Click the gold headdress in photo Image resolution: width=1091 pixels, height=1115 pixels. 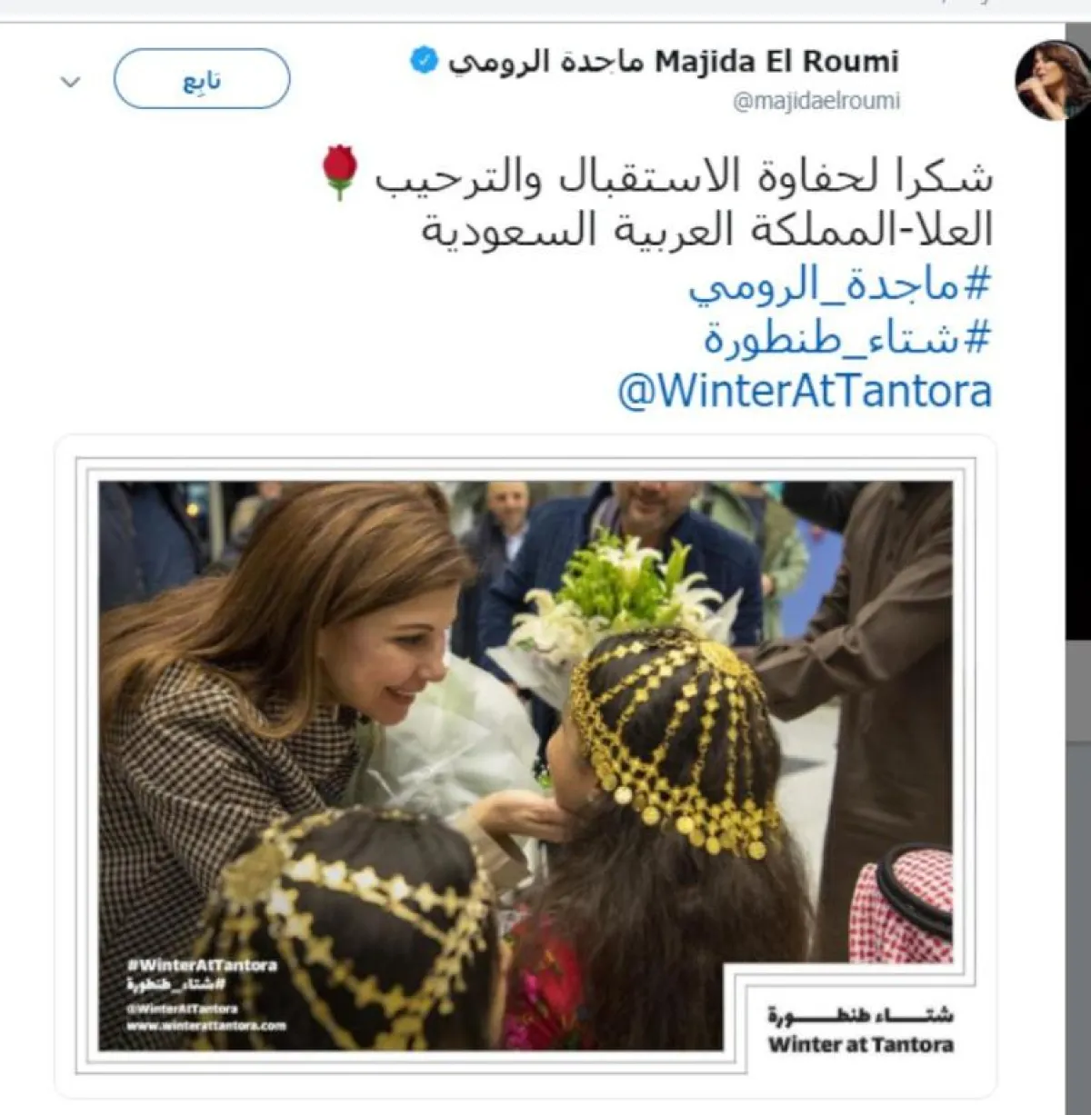[x=679, y=736]
